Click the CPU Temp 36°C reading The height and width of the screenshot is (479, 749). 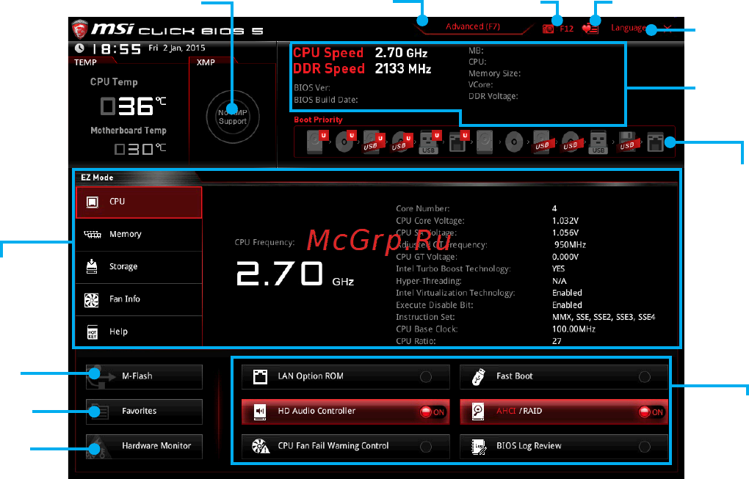(133, 106)
